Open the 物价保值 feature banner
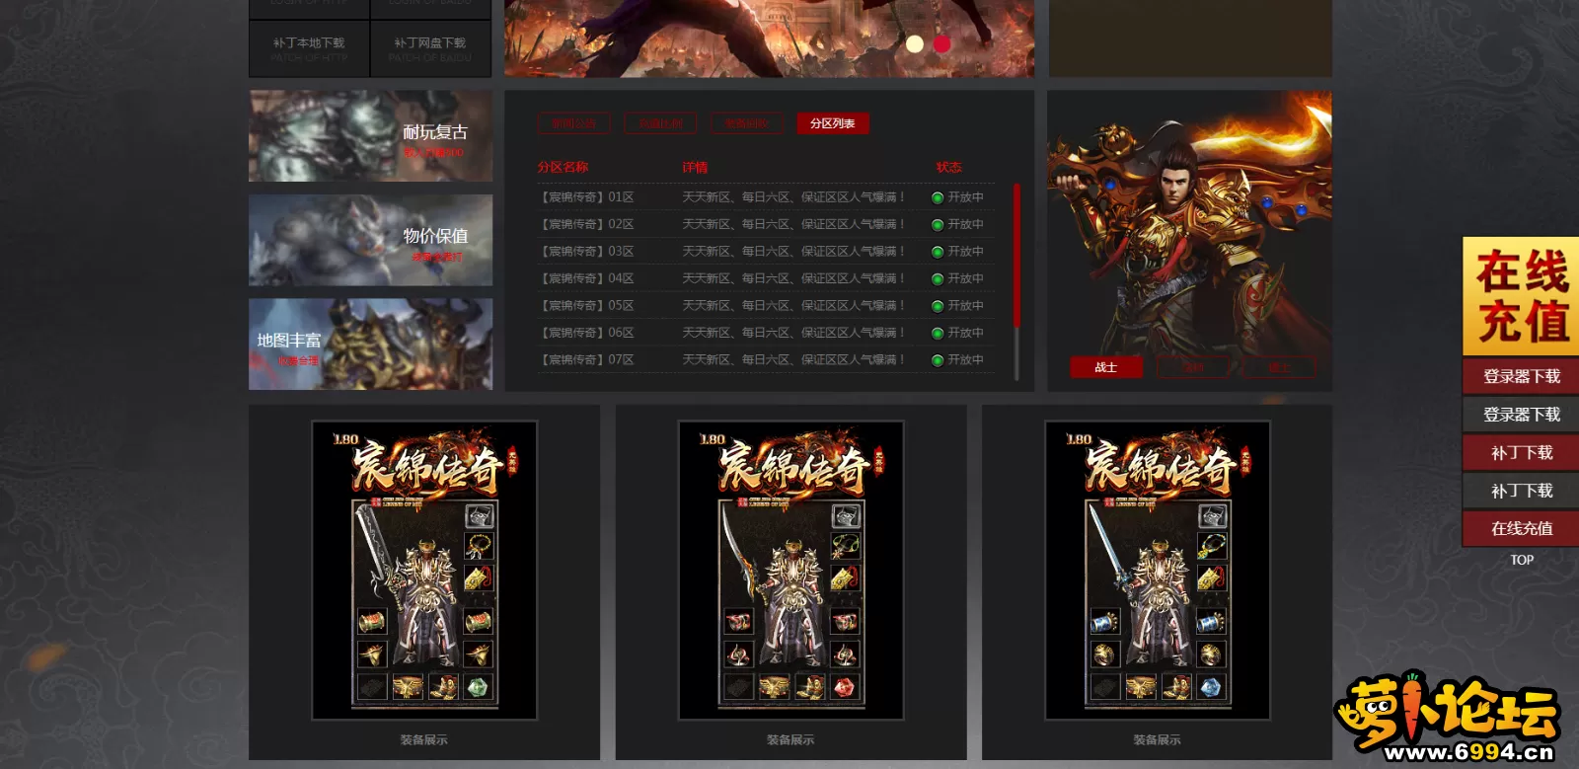This screenshot has width=1579, height=769. point(371,240)
